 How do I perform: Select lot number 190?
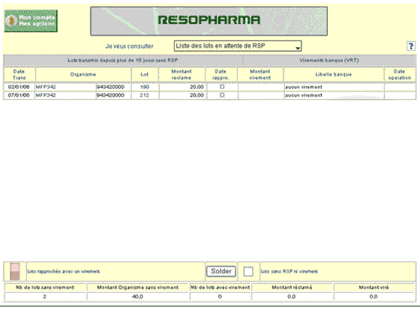point(144,87)
